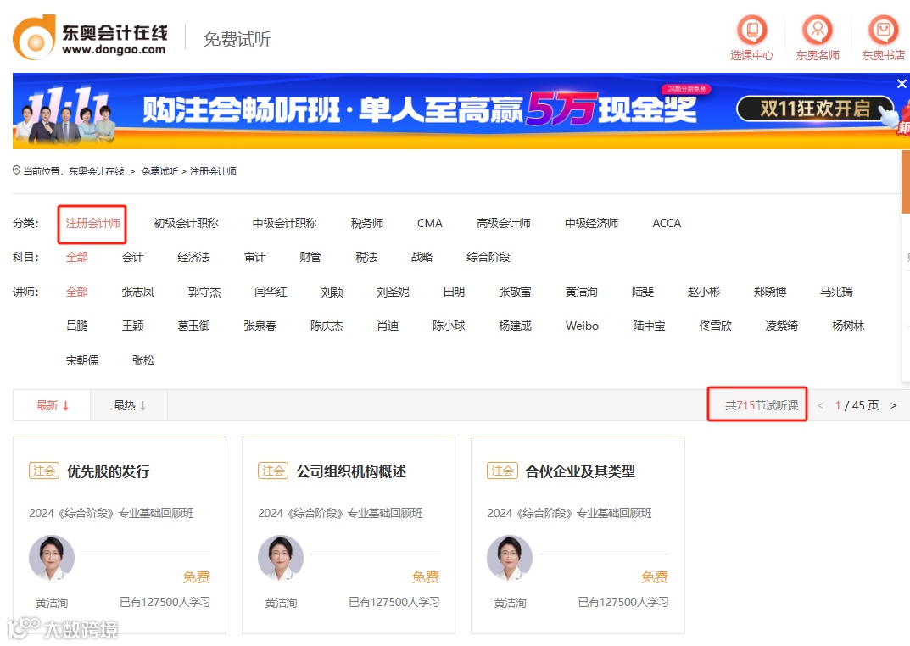Filter by lecturer 田明
910x646 pixels.
[x=454, y=292]
